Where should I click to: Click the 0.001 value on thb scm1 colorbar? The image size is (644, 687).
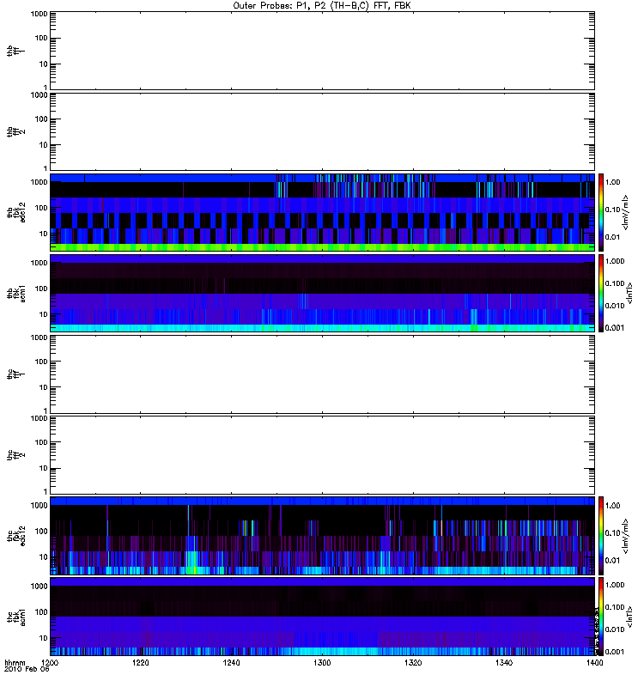615,328
